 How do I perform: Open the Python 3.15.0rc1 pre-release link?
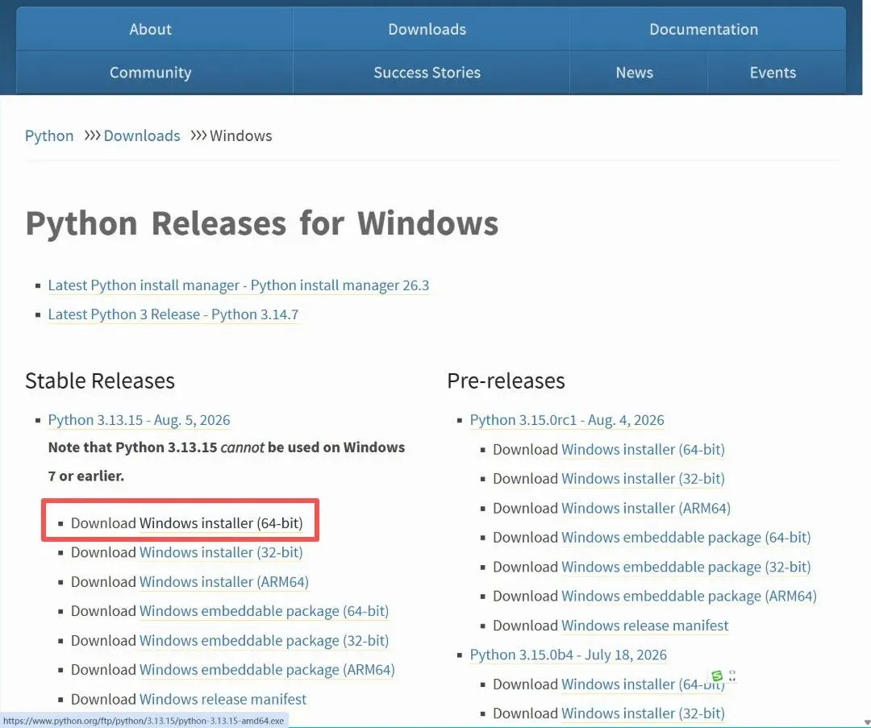tap(567, 420)
